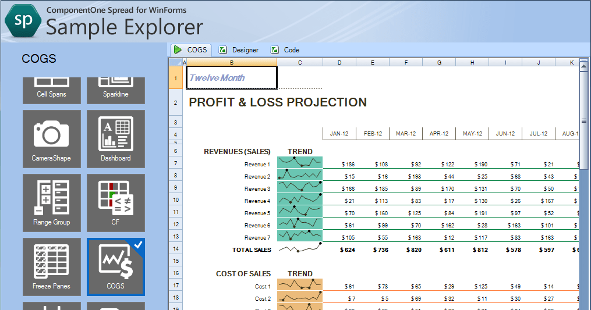
Task: Select row 7 header
Action: click(176, 163)
